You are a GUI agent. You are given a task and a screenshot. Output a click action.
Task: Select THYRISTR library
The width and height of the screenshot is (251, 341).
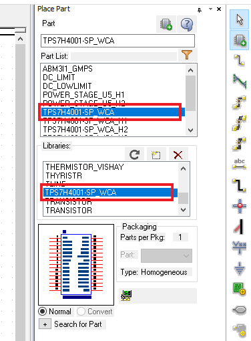pos(64,176)
